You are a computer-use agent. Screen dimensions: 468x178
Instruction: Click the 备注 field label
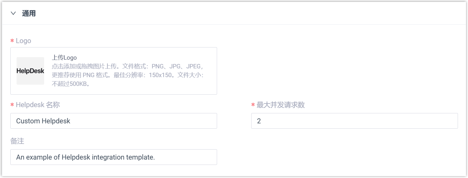point(17,141)
